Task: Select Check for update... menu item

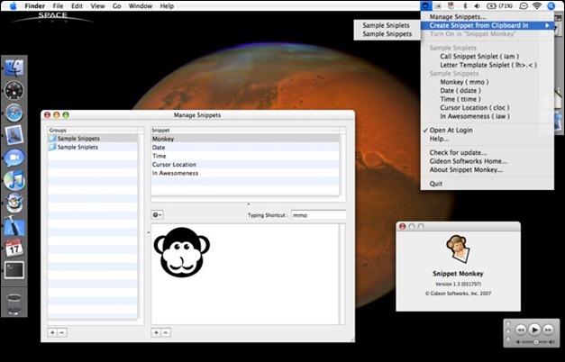Action: coord(460,152)
